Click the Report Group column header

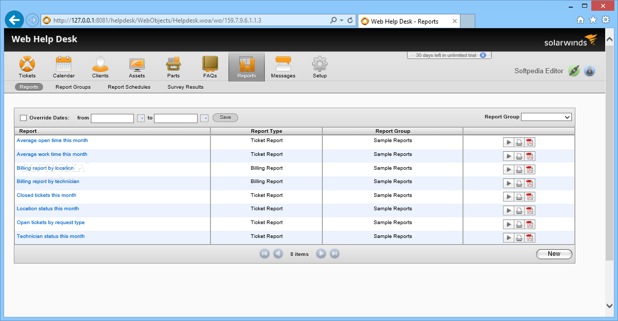click(x=393, y=131)
